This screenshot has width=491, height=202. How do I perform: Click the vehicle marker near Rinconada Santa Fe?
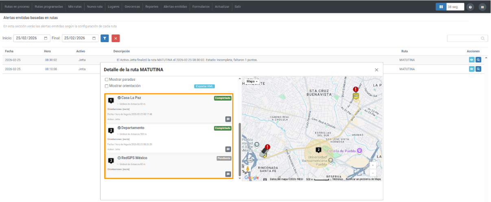coord(264,153)
